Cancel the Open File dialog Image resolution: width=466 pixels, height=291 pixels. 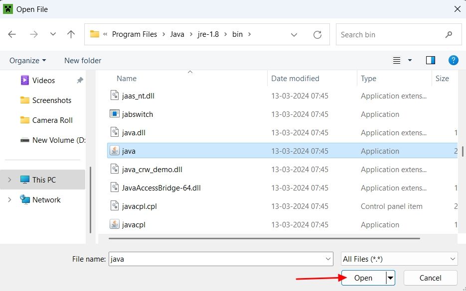pyautogui.click(x=430, y=278)
